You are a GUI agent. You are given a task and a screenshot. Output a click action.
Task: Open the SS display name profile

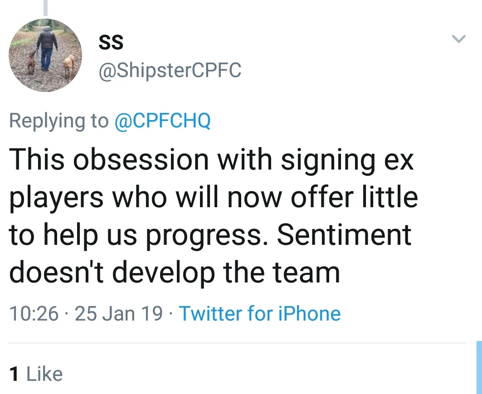(111, 43)
